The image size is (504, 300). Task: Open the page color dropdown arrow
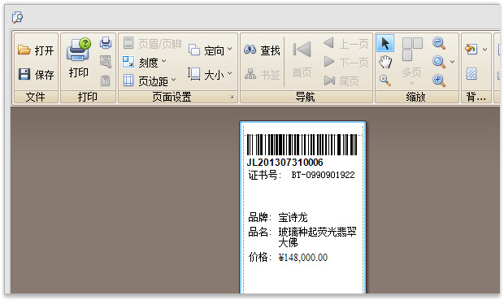click(485, 50)
